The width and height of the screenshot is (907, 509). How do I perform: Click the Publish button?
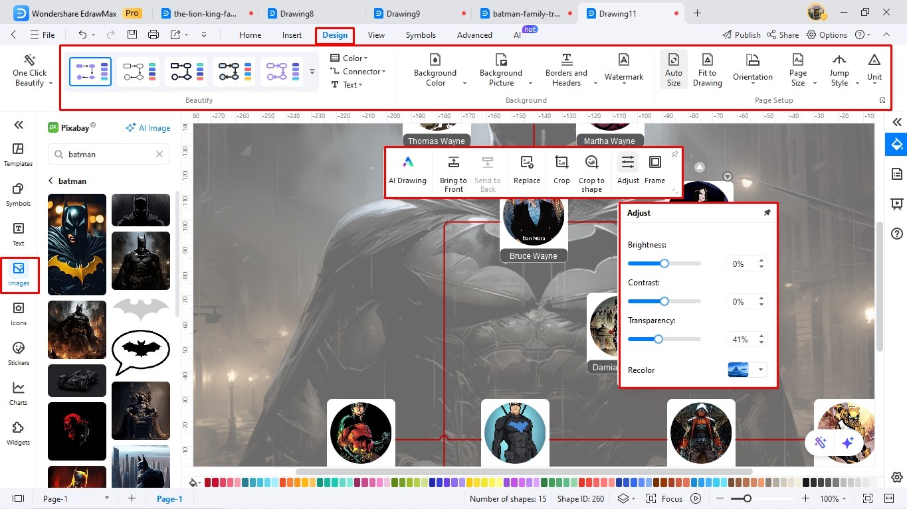(741, 35)
